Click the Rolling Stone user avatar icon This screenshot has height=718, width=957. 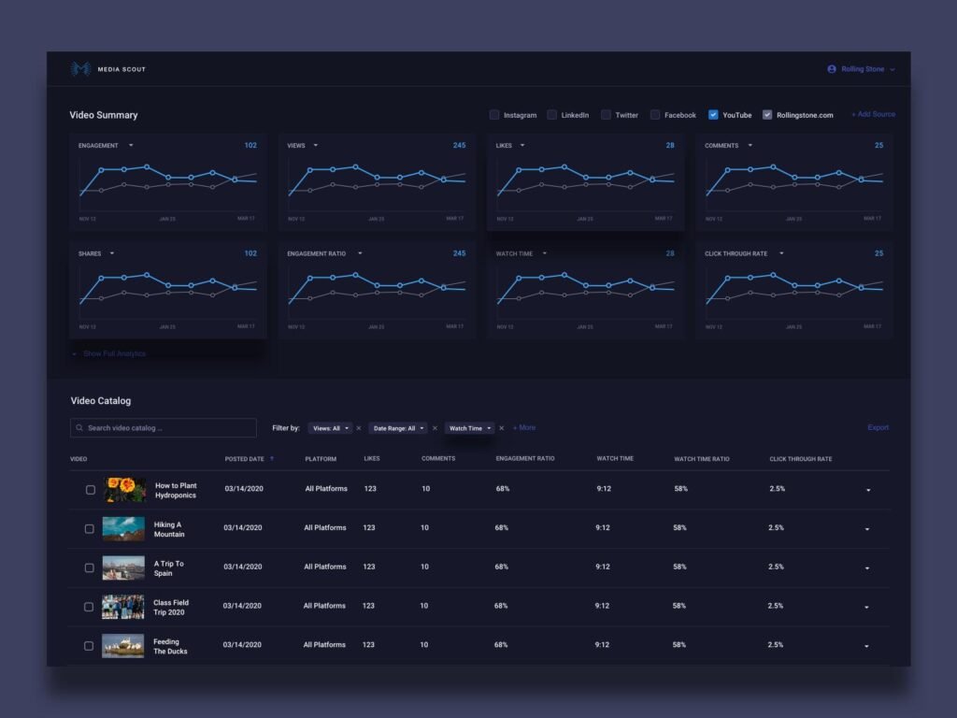pos(832,69)
